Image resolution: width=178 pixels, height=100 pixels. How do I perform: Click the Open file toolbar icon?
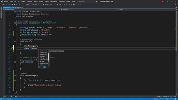pos(12,4)
